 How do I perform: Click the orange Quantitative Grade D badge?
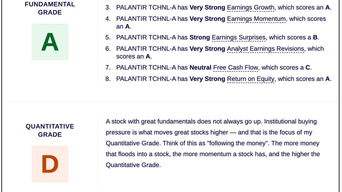tap(50, 164)
